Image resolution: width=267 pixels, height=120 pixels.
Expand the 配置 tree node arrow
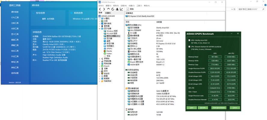pyautogui.click(x=100, y=76)
